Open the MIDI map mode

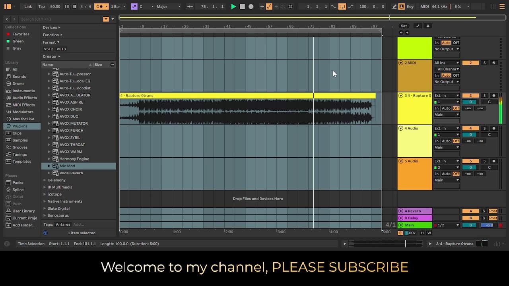pos(424,6)
